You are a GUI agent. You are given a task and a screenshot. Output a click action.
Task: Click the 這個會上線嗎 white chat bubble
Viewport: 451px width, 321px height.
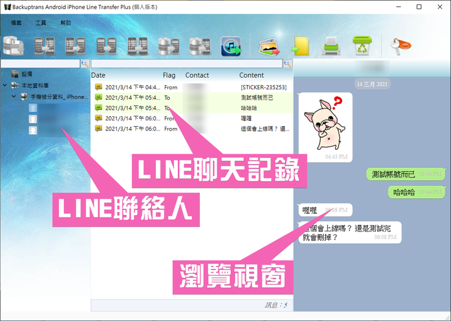tap(350, 233)
